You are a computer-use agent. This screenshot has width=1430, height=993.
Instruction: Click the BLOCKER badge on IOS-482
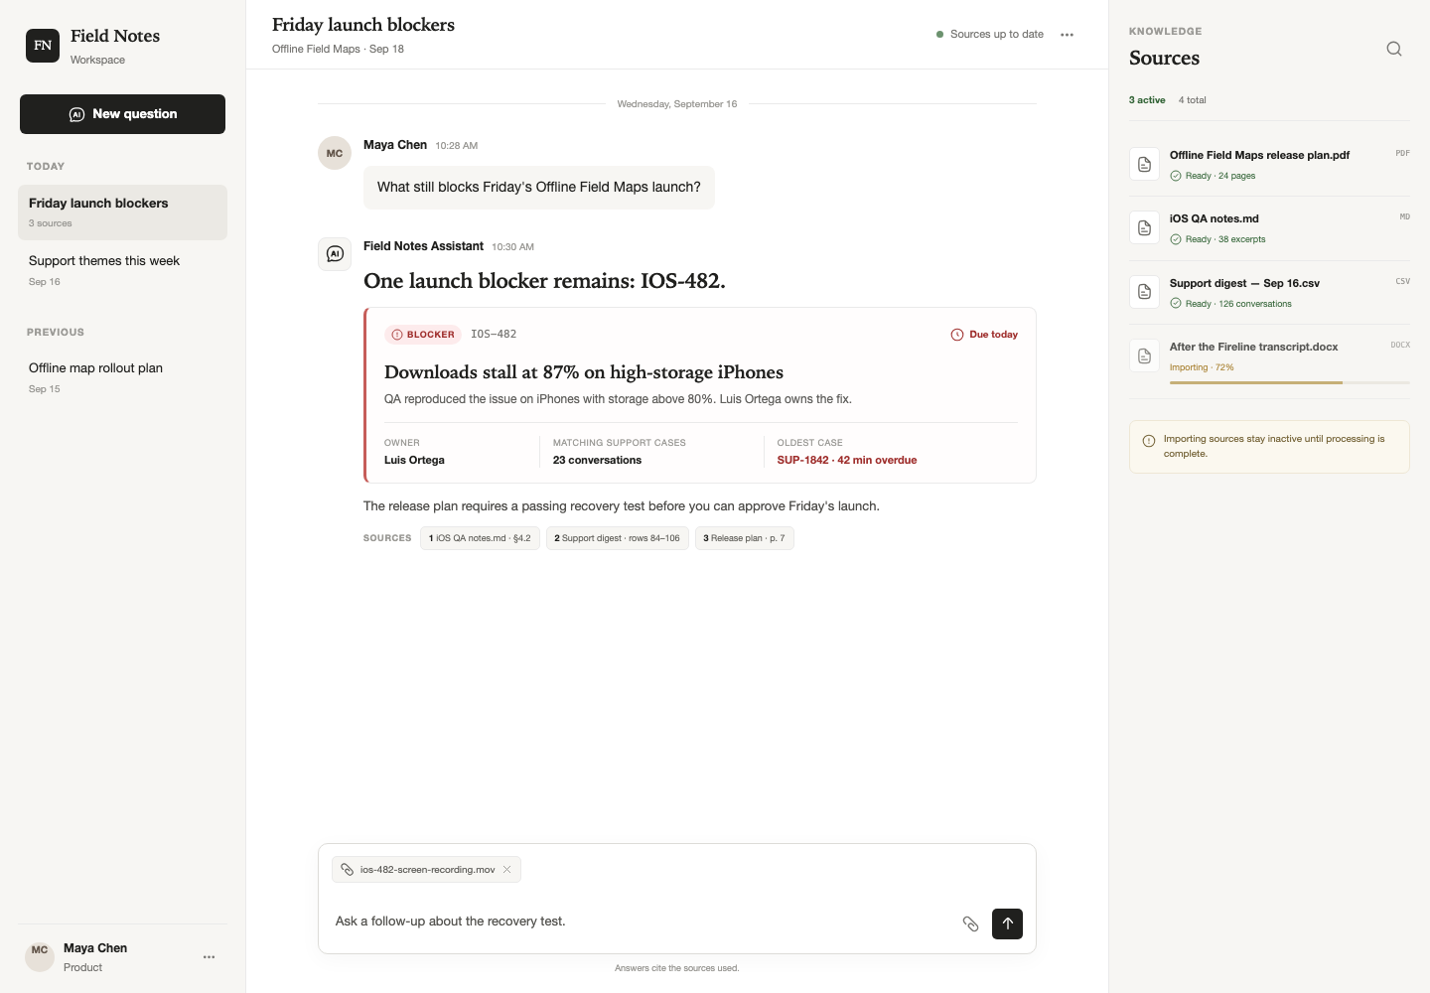423,335
